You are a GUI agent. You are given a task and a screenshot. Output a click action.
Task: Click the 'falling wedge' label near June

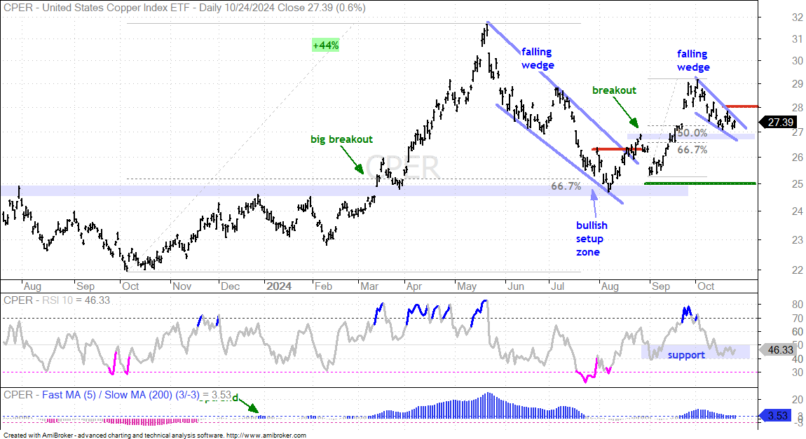click(x=537, y=59)
